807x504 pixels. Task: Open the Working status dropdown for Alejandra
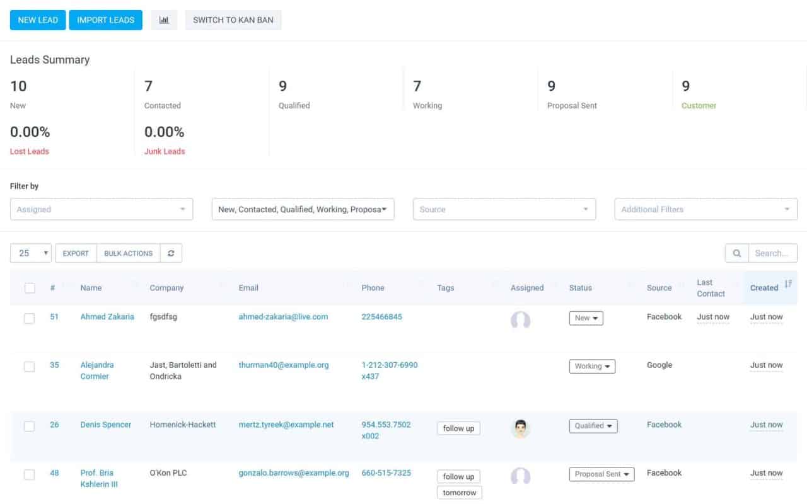592,366
